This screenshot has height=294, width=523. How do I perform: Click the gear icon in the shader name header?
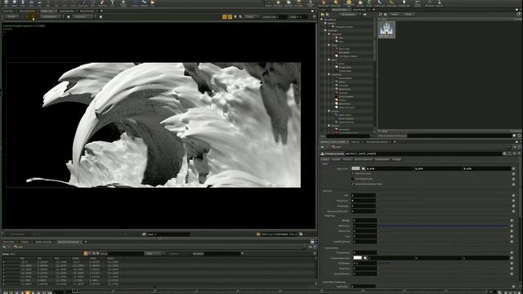click(505, 154)
